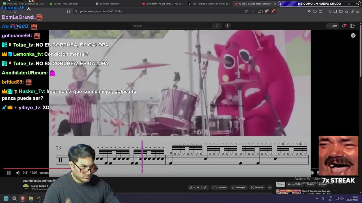Select the Tambor filter chip
The width and height of the screenshot is (362, 203).
[x=310, y=184]
